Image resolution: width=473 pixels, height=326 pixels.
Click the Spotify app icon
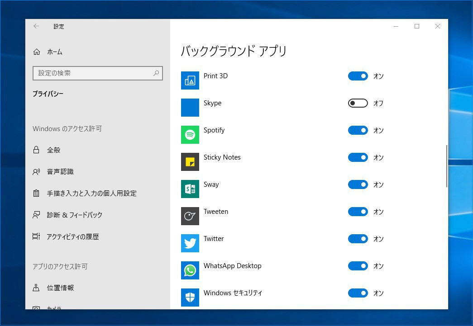(x=190, y=135)
